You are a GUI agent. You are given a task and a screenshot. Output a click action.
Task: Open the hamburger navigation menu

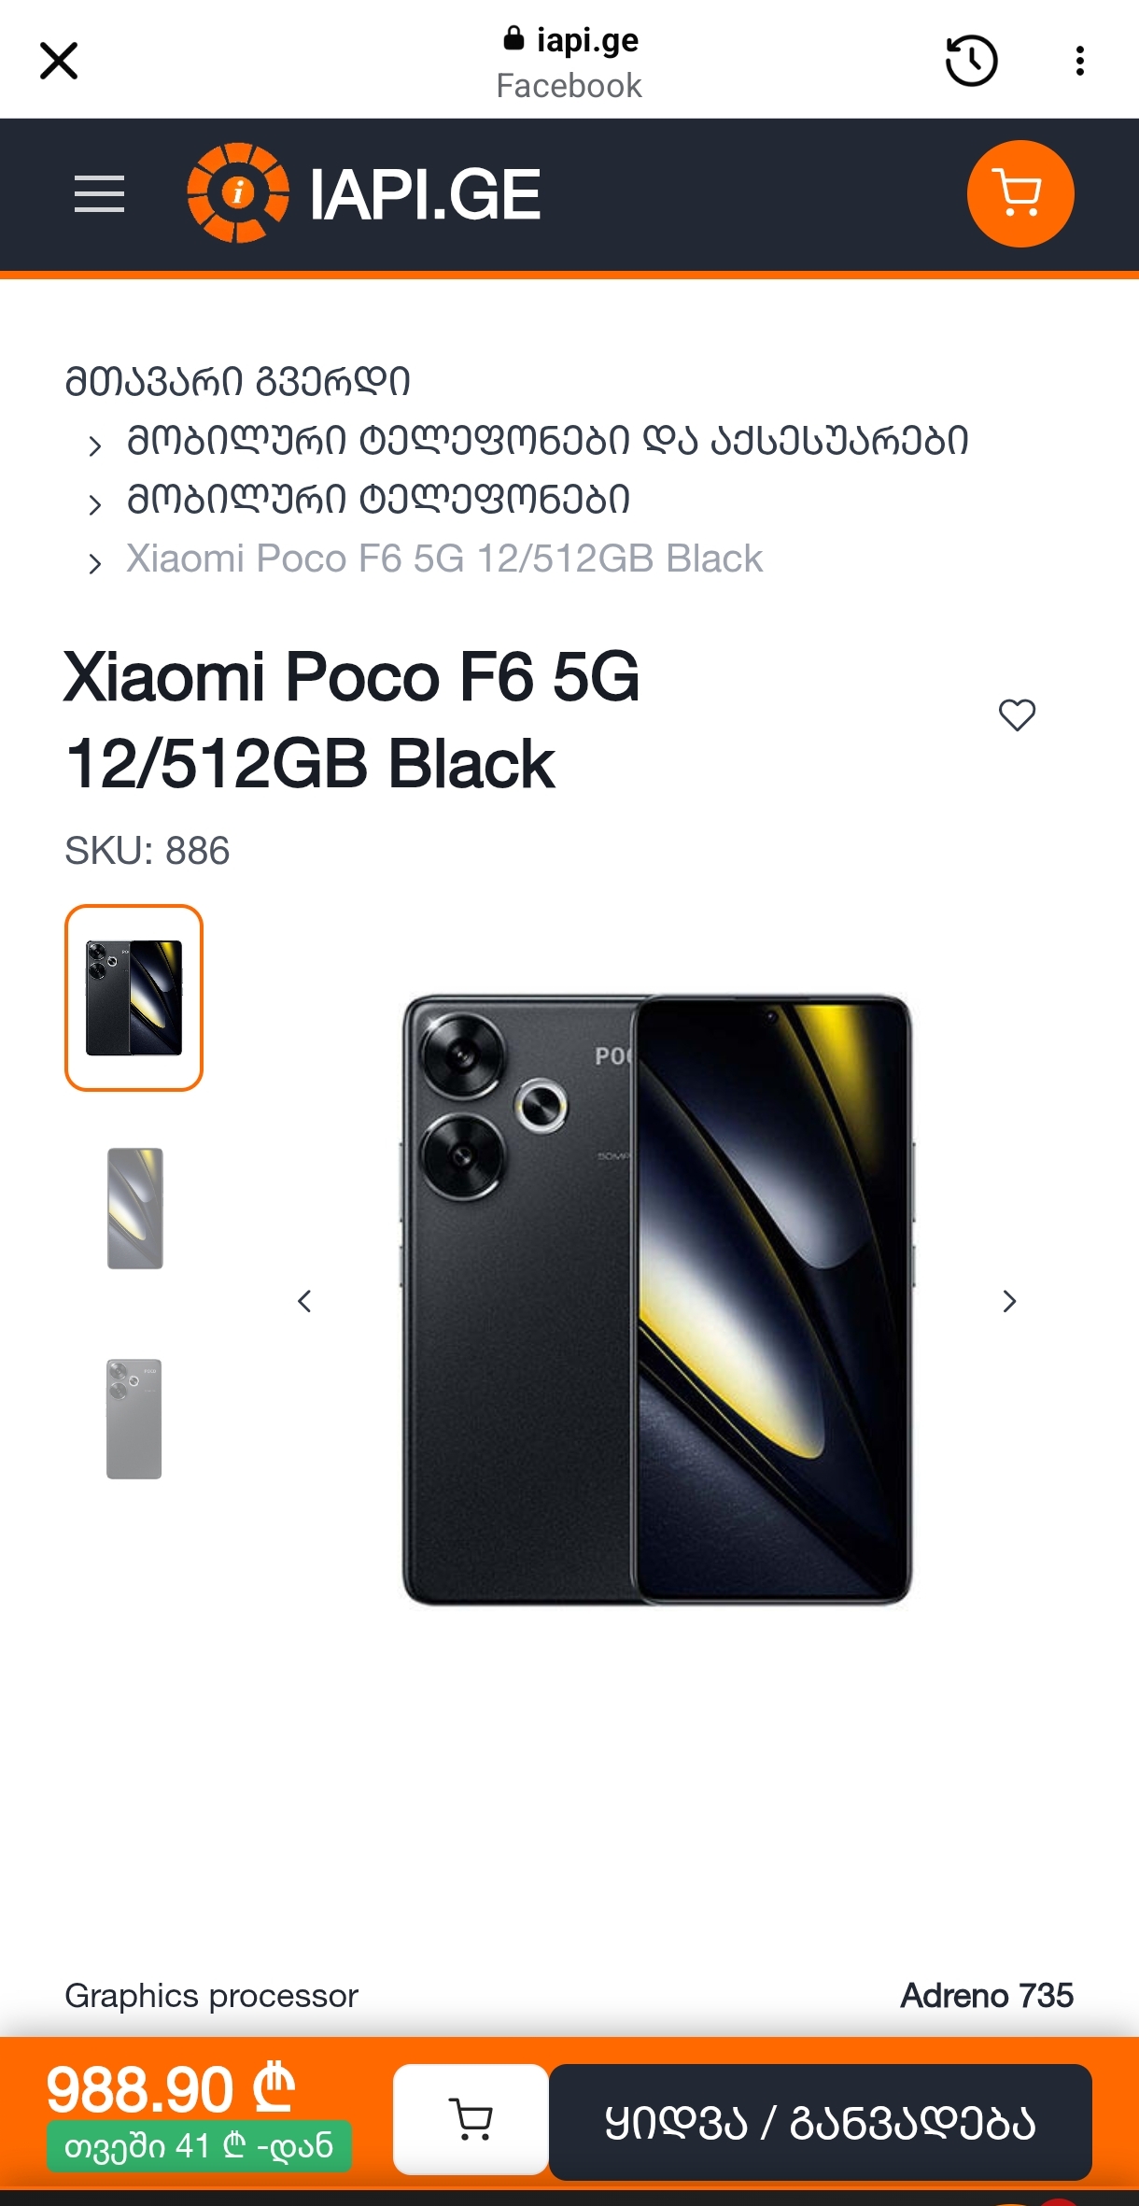[x=99, y=194]
